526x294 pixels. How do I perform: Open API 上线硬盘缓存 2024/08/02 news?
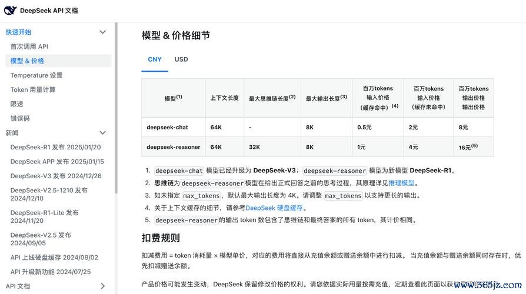(x=54, y=258)
